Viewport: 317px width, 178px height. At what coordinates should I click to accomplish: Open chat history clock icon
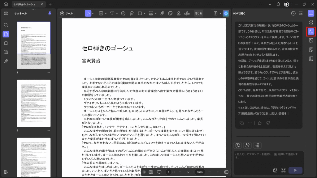[x=293, y=13]
